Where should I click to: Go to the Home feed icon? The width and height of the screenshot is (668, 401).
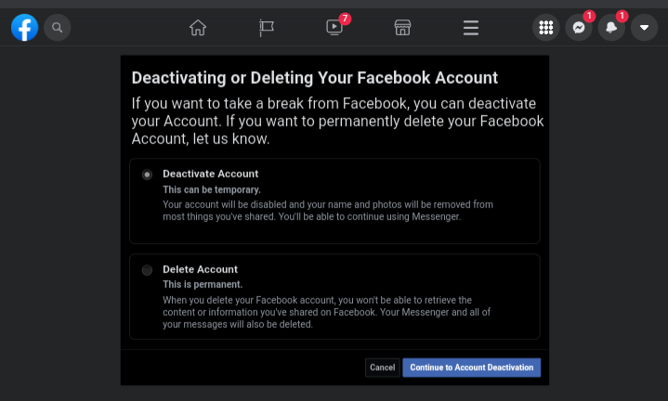[198, 28]
